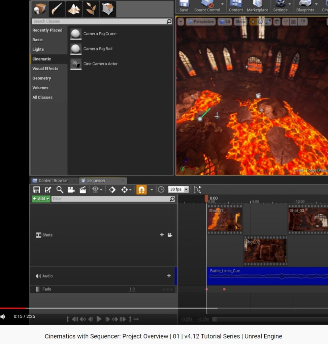
Task: Click the Sequencer camera icon in toolbar
Action: 71,190
